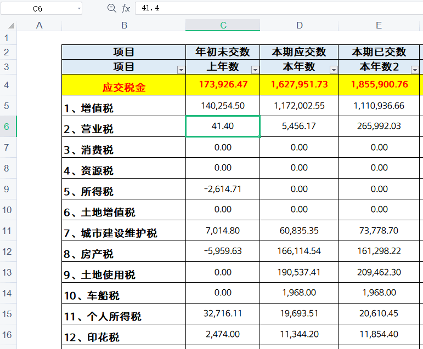Open the insert function fx button
423x349 pixels.
126,8
